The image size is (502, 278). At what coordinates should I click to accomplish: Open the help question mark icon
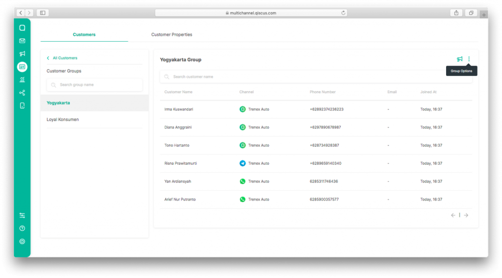pos(22,228)
